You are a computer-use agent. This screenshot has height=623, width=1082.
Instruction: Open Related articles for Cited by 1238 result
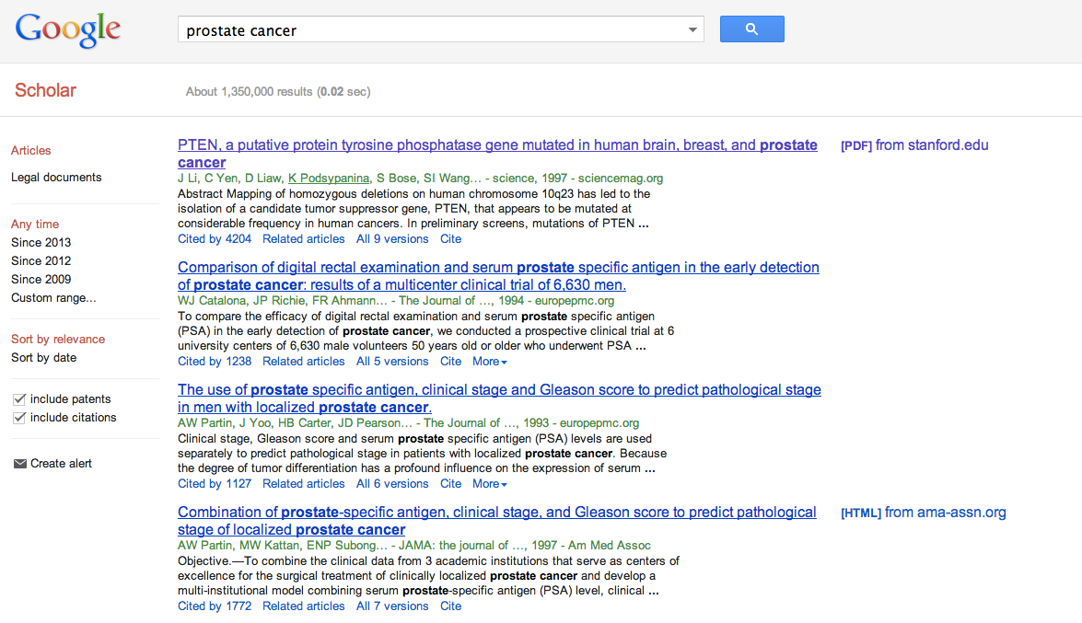pyautogui.click(x=304, y=362)
